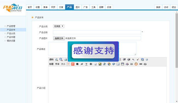Viewport: 178px width, 103px height.
Task: Insert media via the media player icon
Action: coord(109,64)
